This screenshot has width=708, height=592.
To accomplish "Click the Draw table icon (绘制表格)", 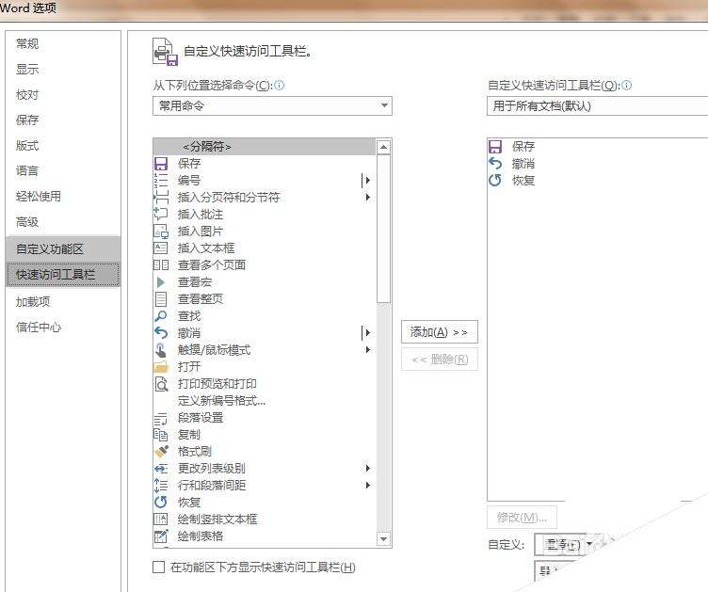I will [x=161, y=536].
